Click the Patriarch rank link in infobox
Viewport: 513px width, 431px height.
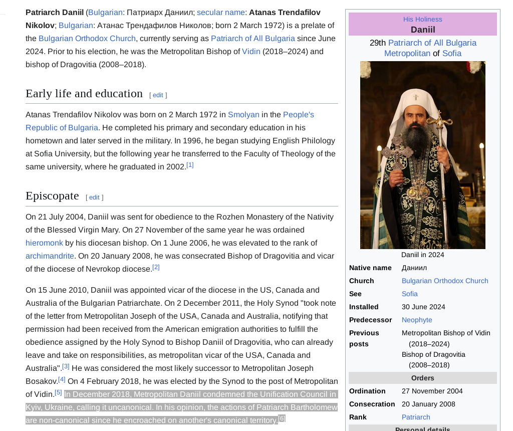click(415, 417)
